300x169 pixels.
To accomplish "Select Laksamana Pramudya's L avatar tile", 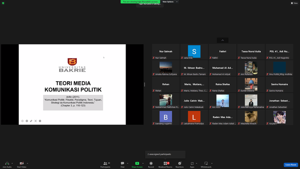I will tap(194, 117).
